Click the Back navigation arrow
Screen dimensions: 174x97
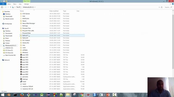(x=2, y=7)
